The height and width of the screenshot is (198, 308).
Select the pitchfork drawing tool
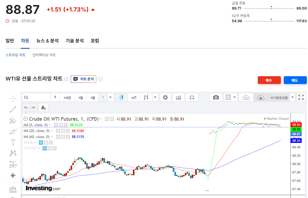pyautogui.click(x=13, y=120)
